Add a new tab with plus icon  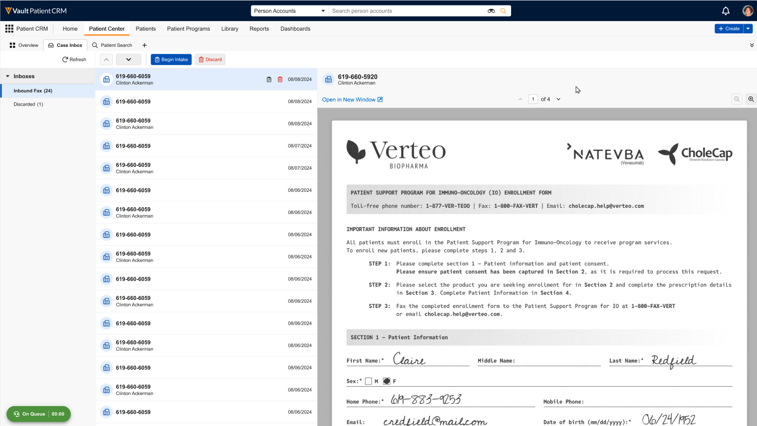click(x=144, y=45)
